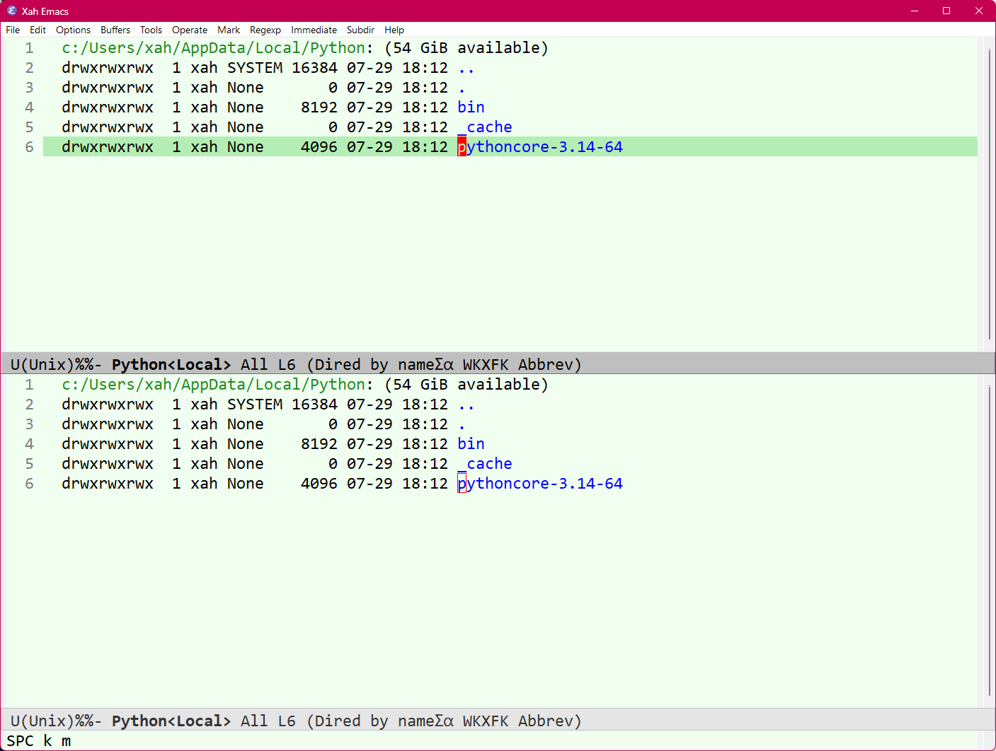
Task: Open the Buffers menu
Action: [x=115, y=30]
